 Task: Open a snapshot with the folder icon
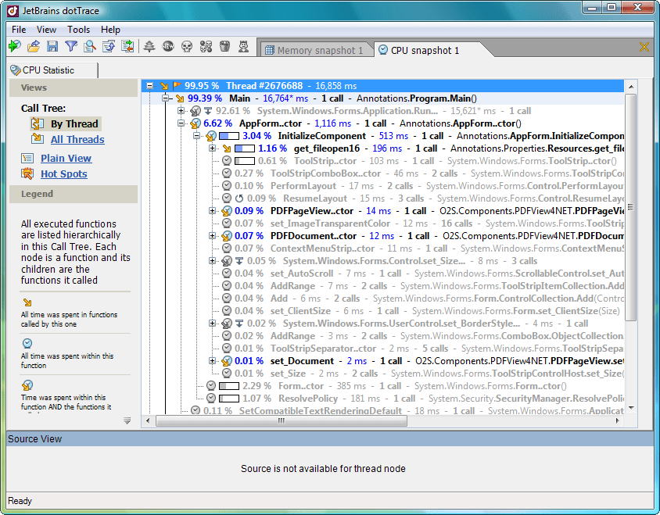coord(34,47)
